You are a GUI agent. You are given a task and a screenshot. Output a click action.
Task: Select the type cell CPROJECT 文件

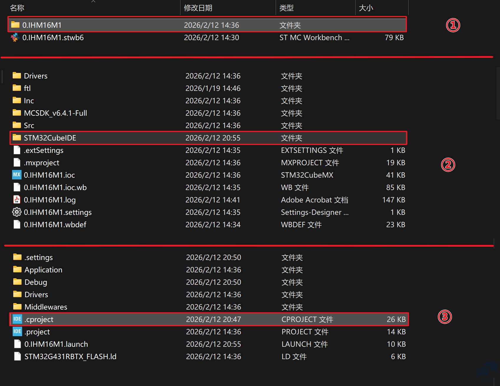[307, 319]
